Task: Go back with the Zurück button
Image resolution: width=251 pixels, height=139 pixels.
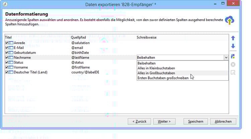Action: click(139, 121)
